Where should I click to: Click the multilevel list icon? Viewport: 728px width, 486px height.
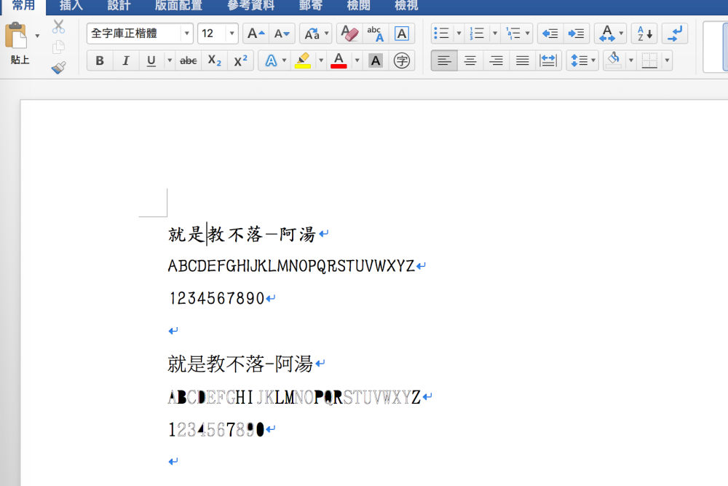coord(513,34)
